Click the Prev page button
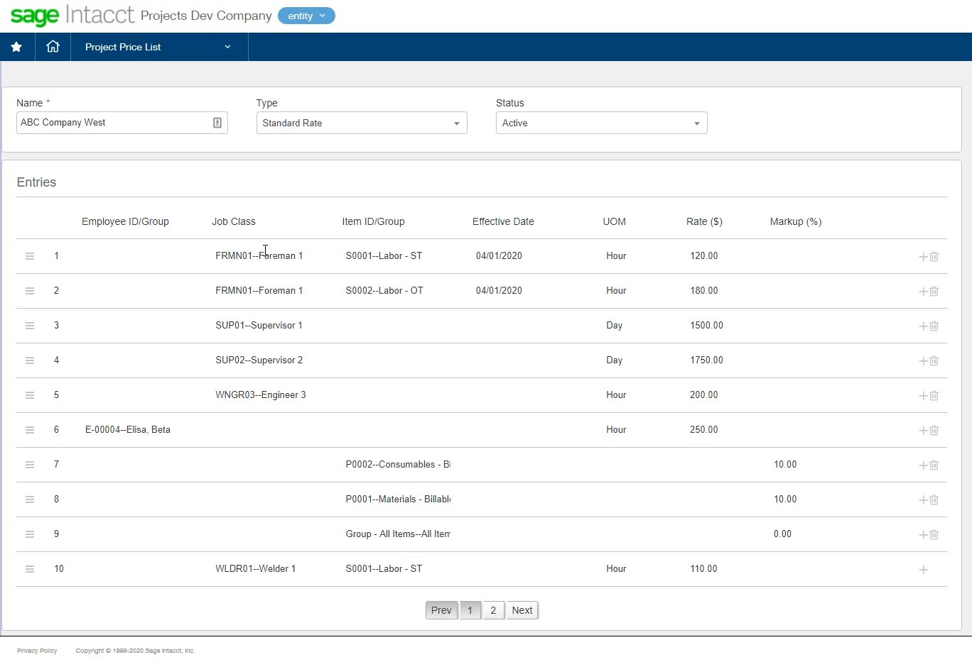The width and height of the screenshot is (972, 662). tap(441, 610)
